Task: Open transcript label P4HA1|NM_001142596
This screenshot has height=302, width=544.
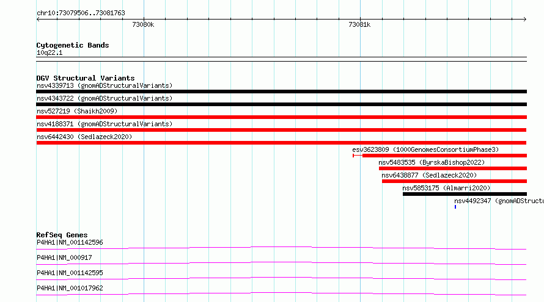Action: click(x=70, y=242)
